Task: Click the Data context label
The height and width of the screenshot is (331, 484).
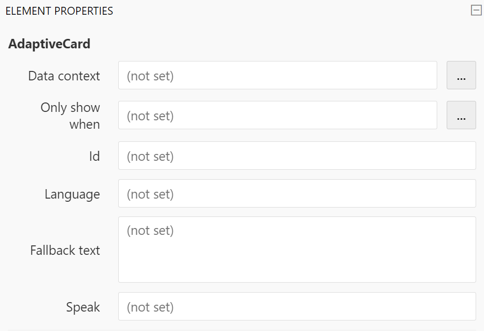Action: [x=64, y=76]
